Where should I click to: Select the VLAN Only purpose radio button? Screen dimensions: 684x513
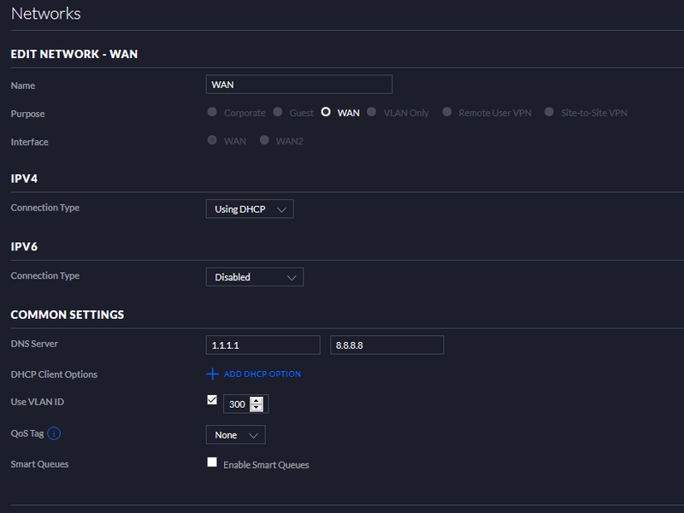tap(371, 112)
